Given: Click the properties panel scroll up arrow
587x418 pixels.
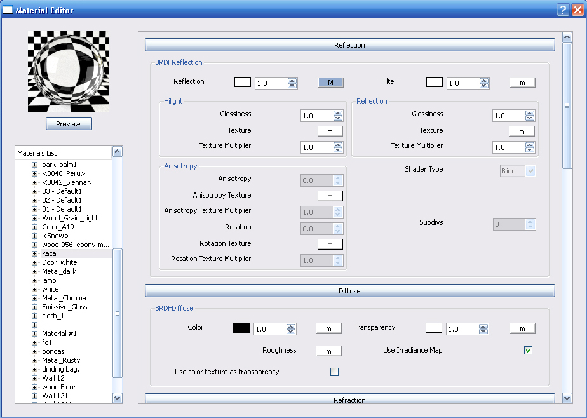Looking at the screenshot, I should tap(567, 37).
